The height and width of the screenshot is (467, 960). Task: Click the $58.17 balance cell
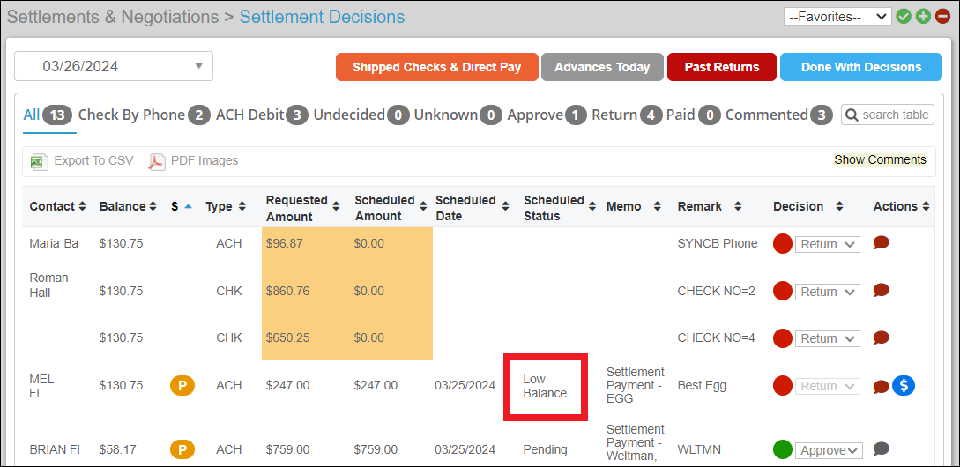coord(117,450)
